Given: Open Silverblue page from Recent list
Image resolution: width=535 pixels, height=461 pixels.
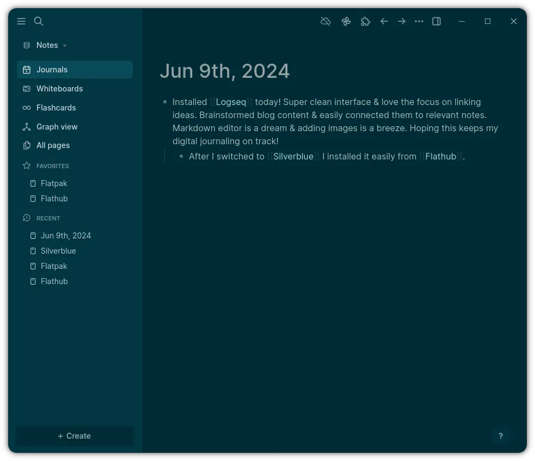Looking at the screenshot, I should 58,251.
